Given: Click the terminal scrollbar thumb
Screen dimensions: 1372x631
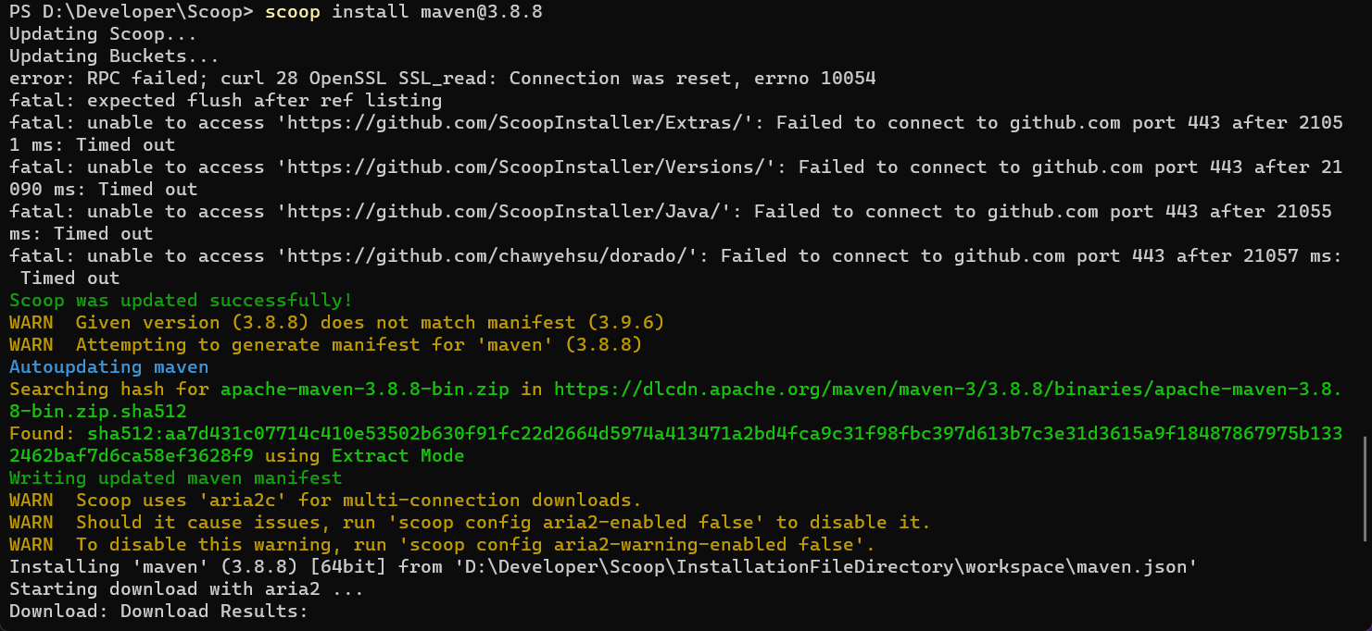Looking at the screenshot, I should (x=1366, y=489).
